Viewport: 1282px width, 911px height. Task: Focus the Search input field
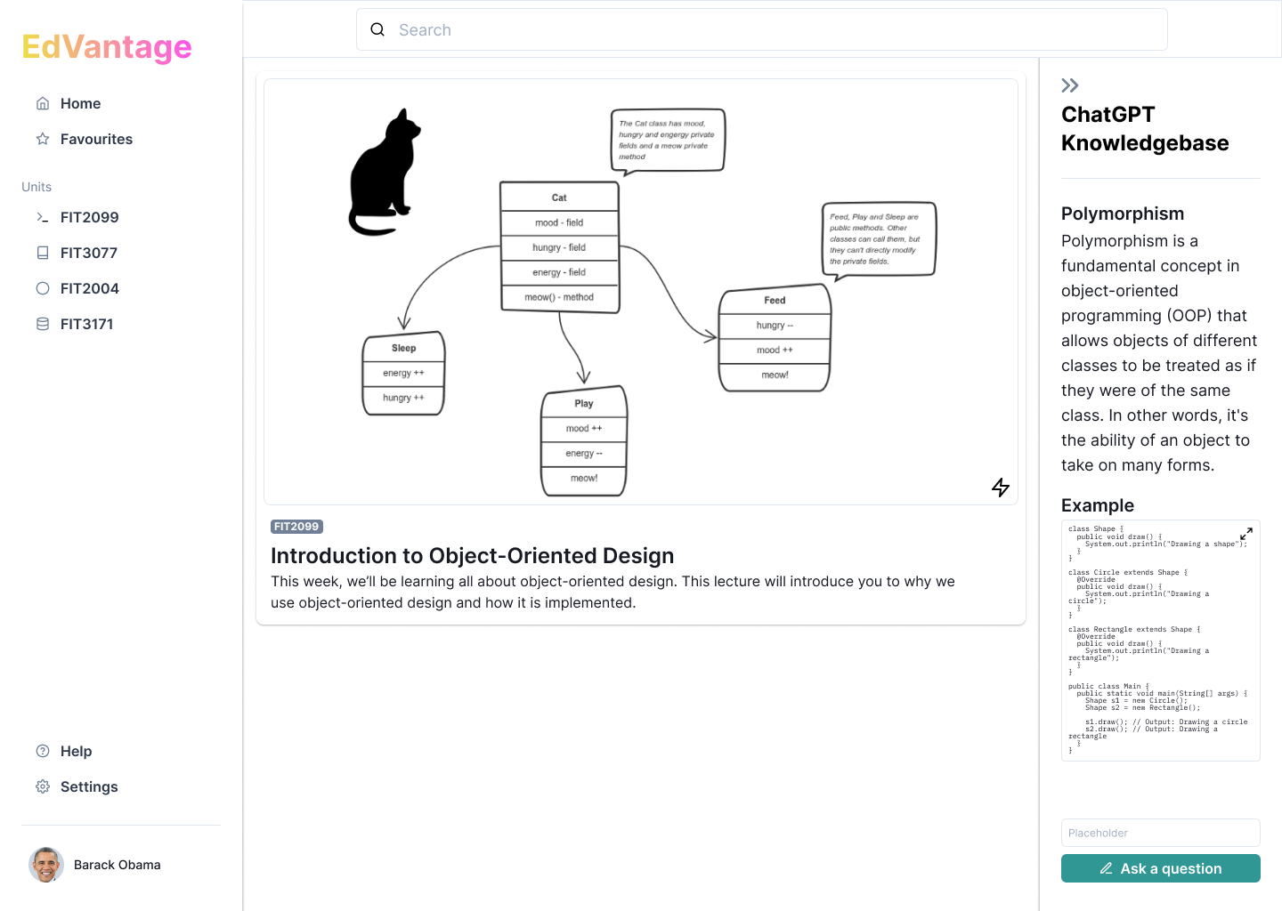(762, 29)
